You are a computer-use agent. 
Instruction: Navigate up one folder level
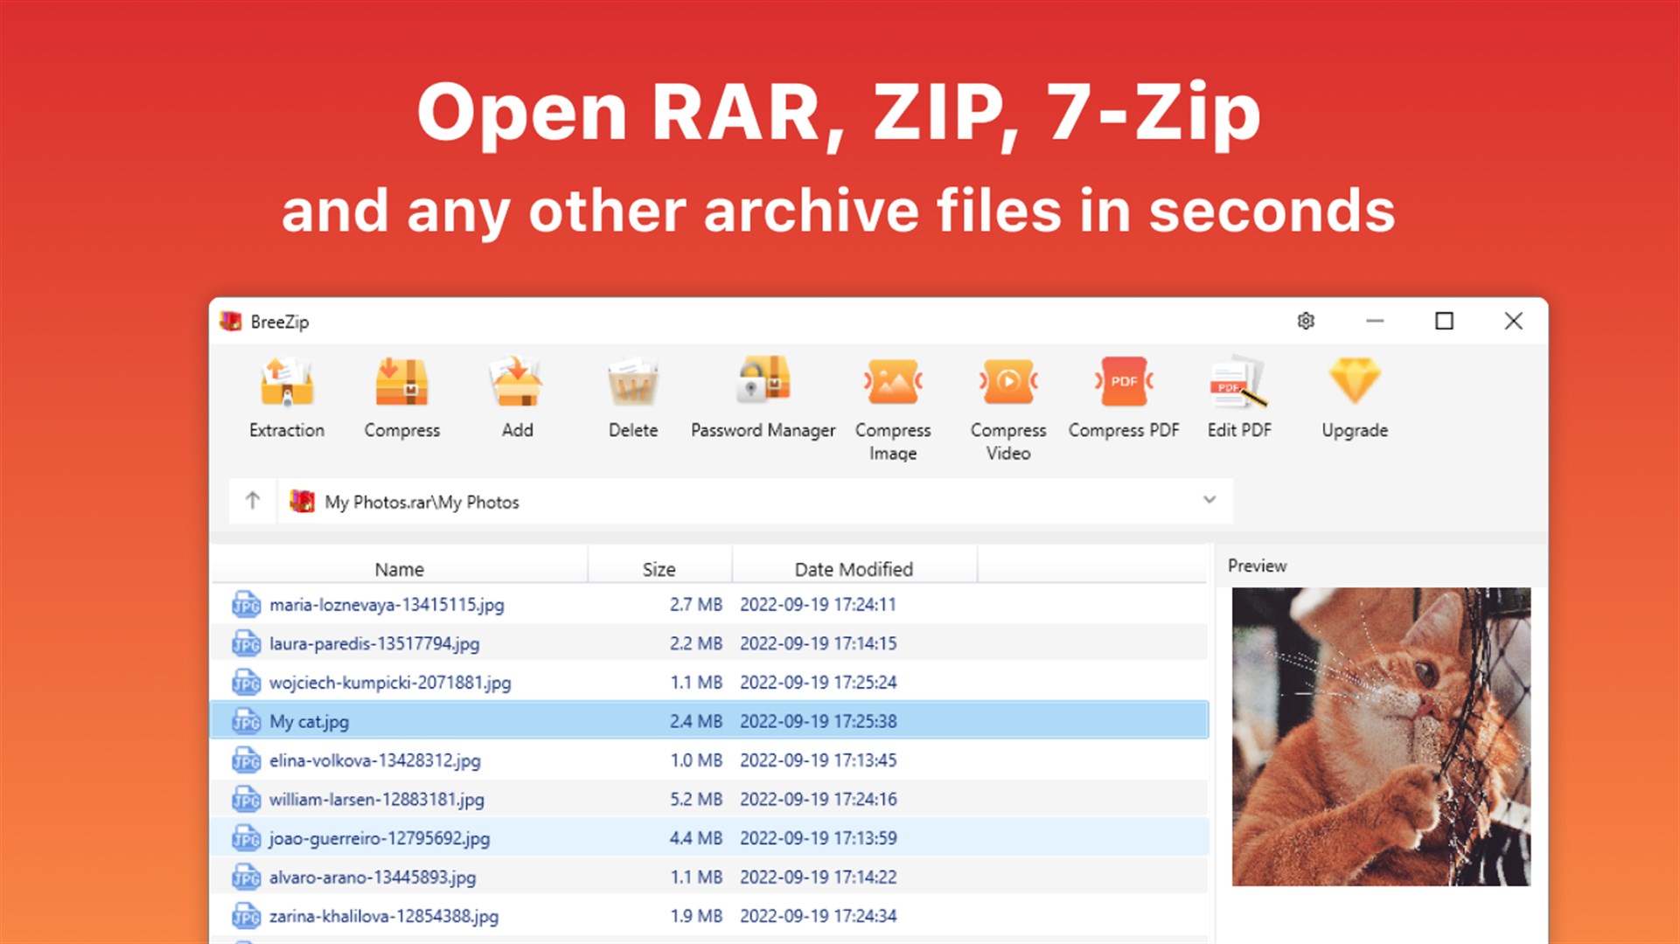[x=252, y=500]
